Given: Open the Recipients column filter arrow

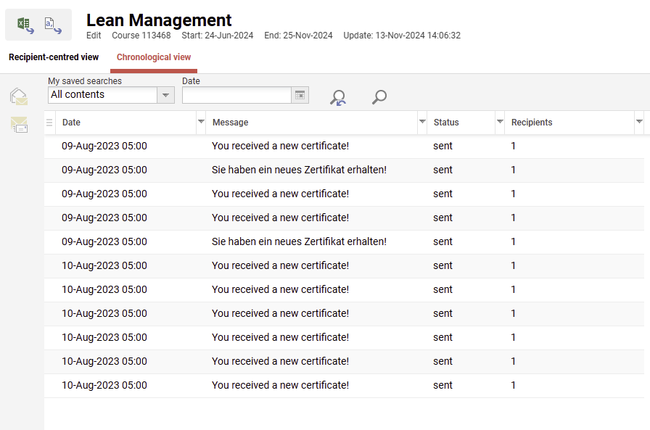Looking at the screenshot, I should (x=639, y=123).
